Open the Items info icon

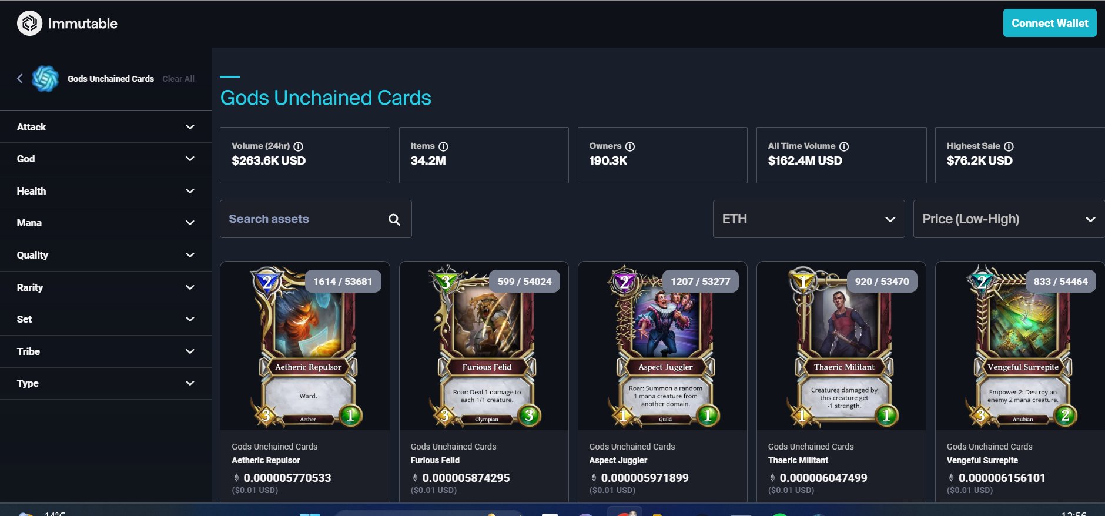pyautogui.click(x=443, y=146)
